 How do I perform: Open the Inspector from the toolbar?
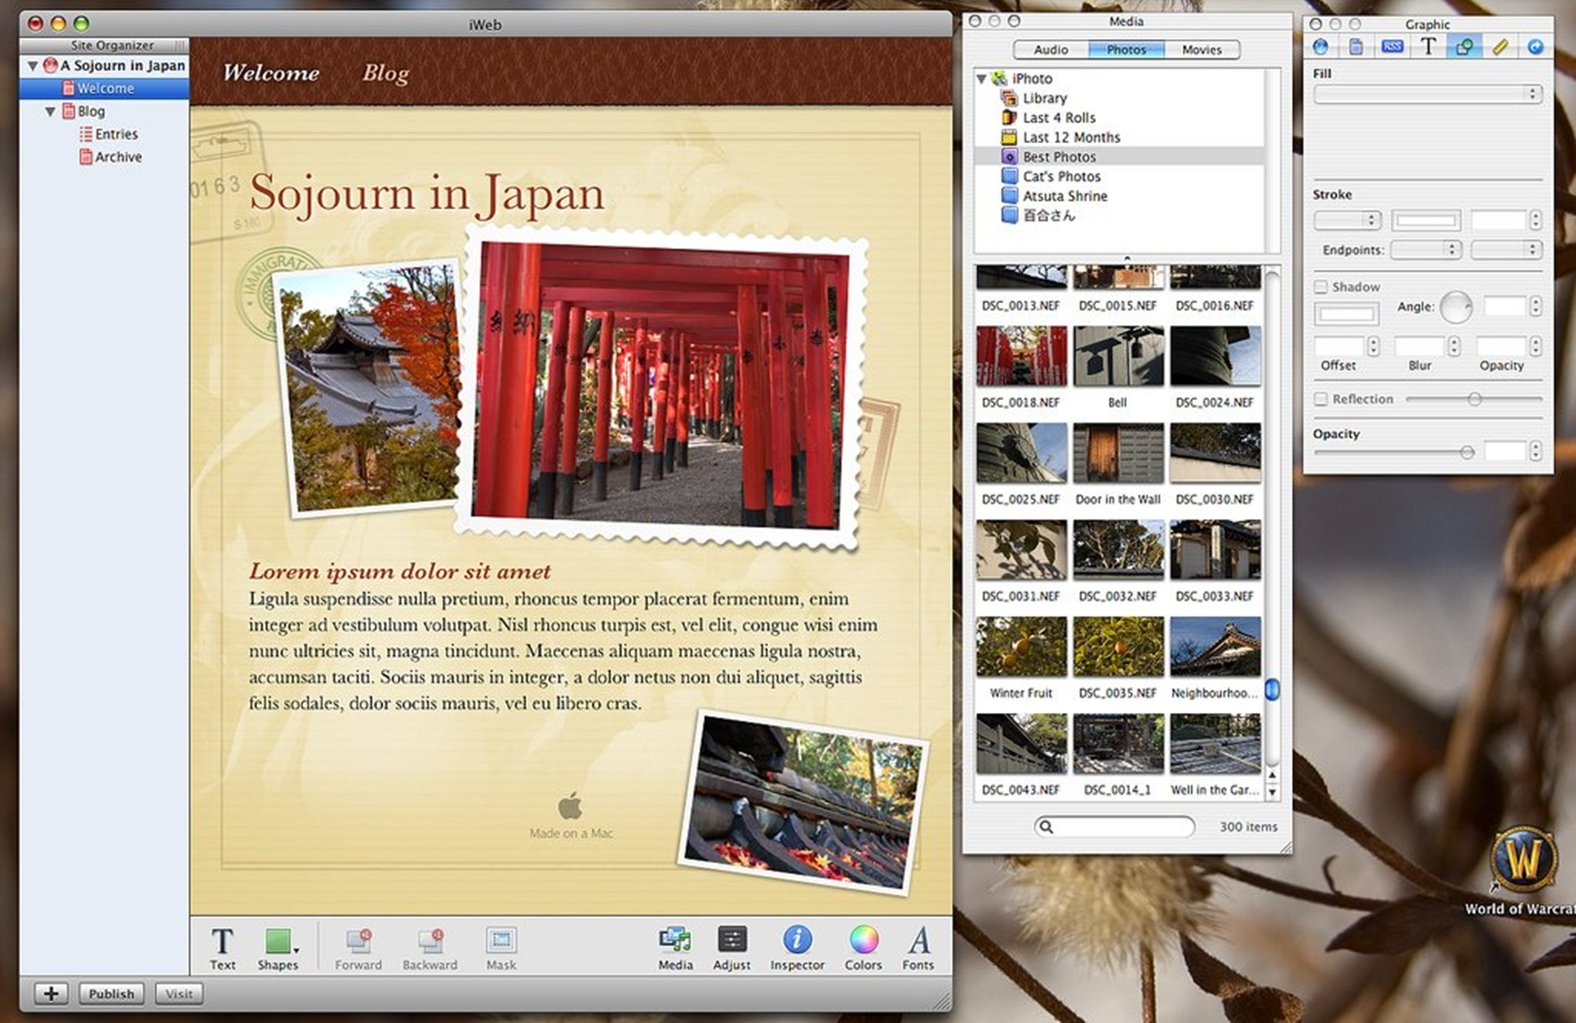click(x=797, y=940)
